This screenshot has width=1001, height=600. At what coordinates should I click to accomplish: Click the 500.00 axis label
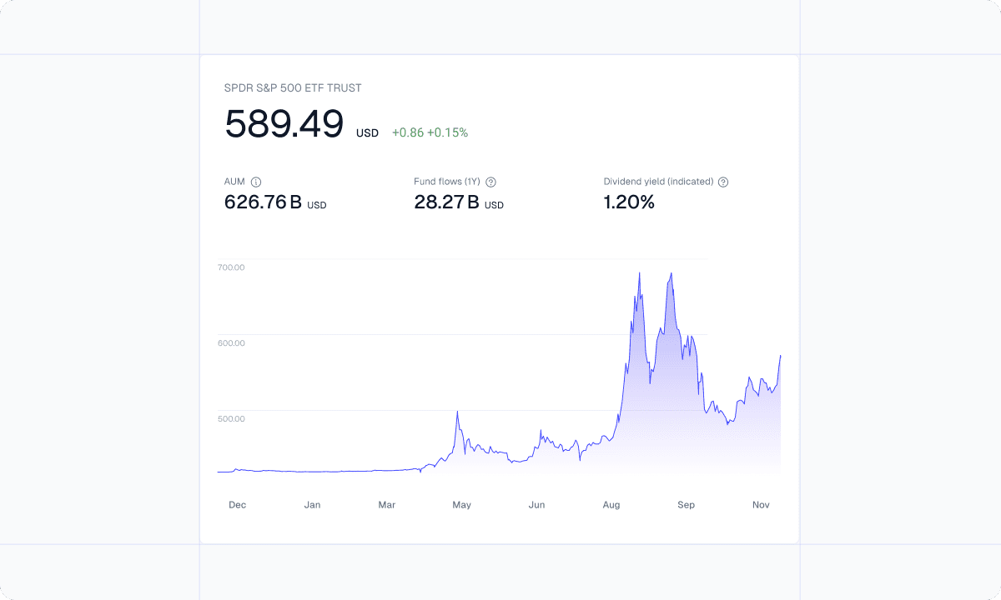tap(231, 418)
